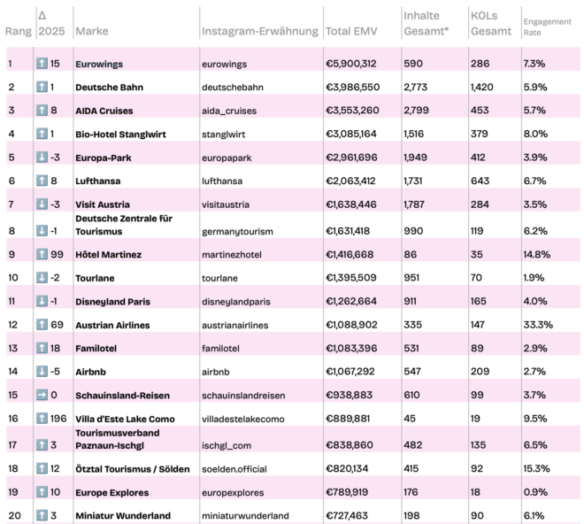Click the Engagement Rate column header
Screen dimensions: 584x524
point(547,27)
